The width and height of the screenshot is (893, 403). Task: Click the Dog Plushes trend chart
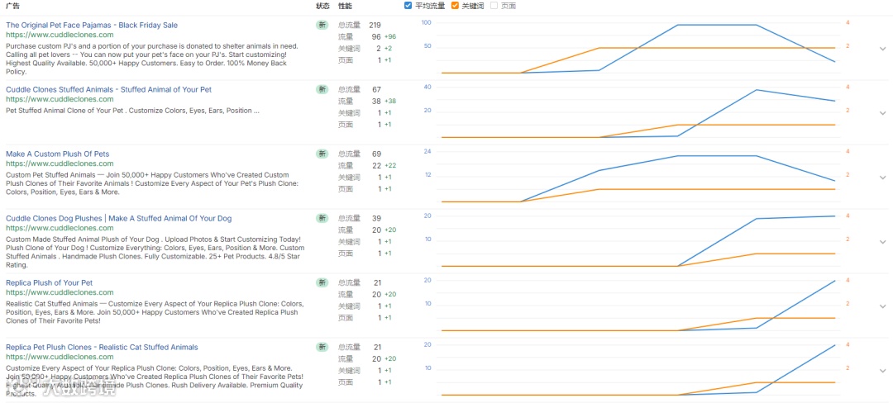pos(638,241)
